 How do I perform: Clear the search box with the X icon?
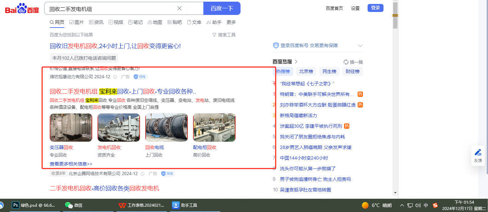[x=179, y=8]
